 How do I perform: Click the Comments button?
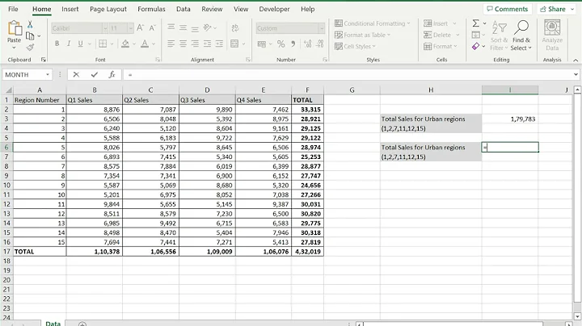click(508, 9)
